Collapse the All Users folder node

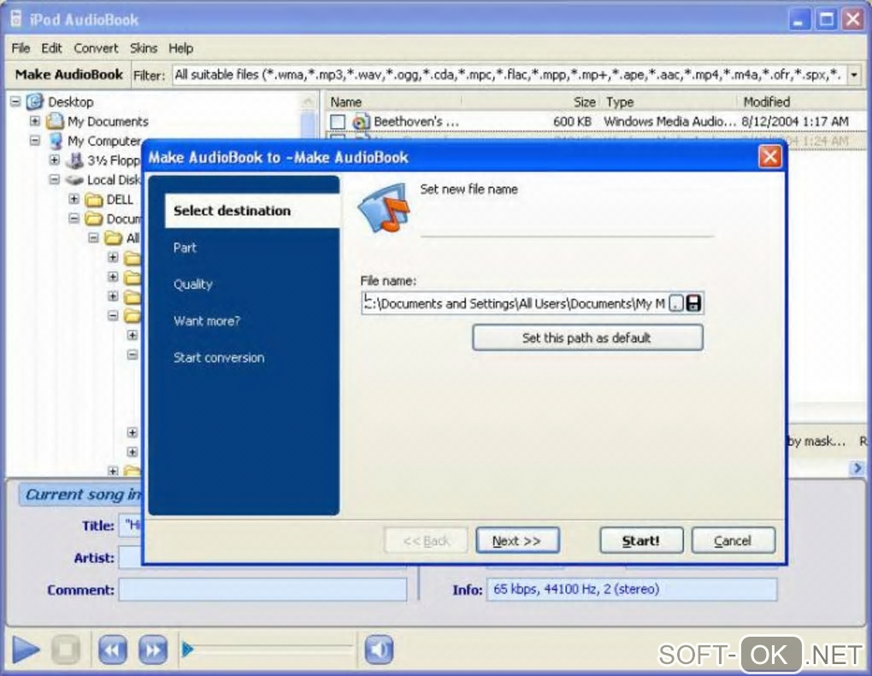pos(93,238)
